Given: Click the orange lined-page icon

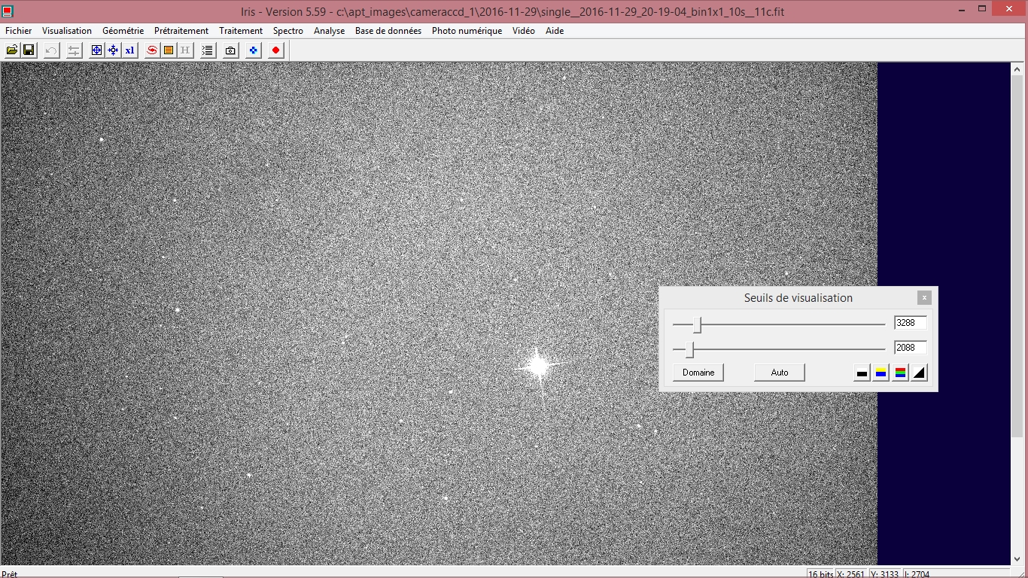Looking at the screenshot, I should [x=169, y=50].
